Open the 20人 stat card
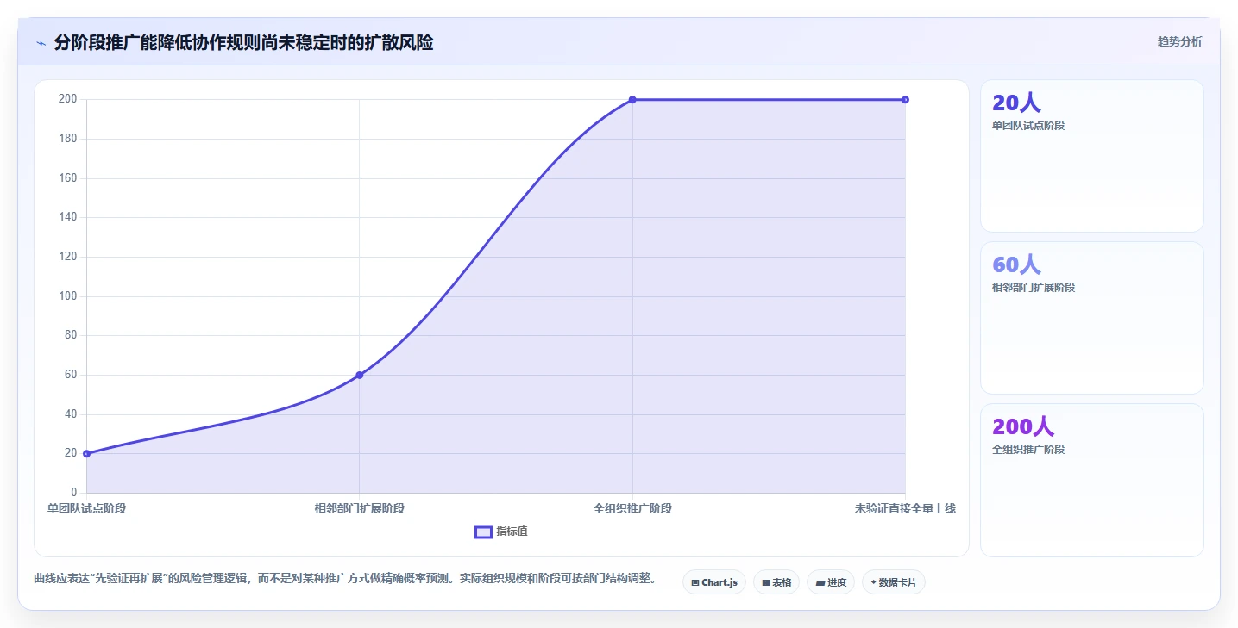 tap(1091, 156)
